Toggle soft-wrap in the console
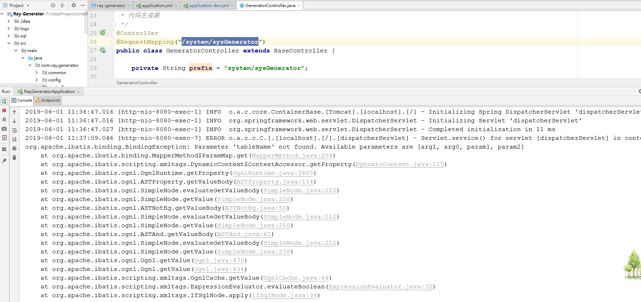This screenshot has width=641, height=302. click(14, 130)
